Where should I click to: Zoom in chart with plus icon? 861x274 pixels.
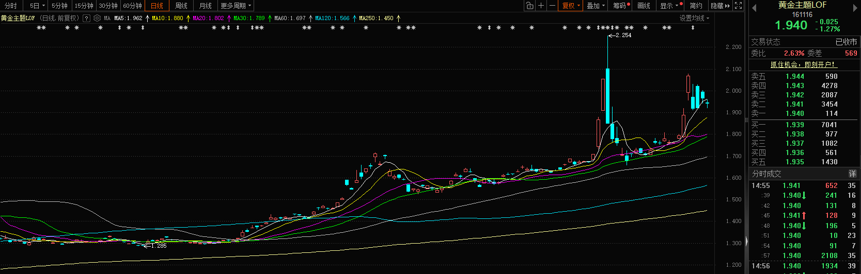[x=541, y=6]
